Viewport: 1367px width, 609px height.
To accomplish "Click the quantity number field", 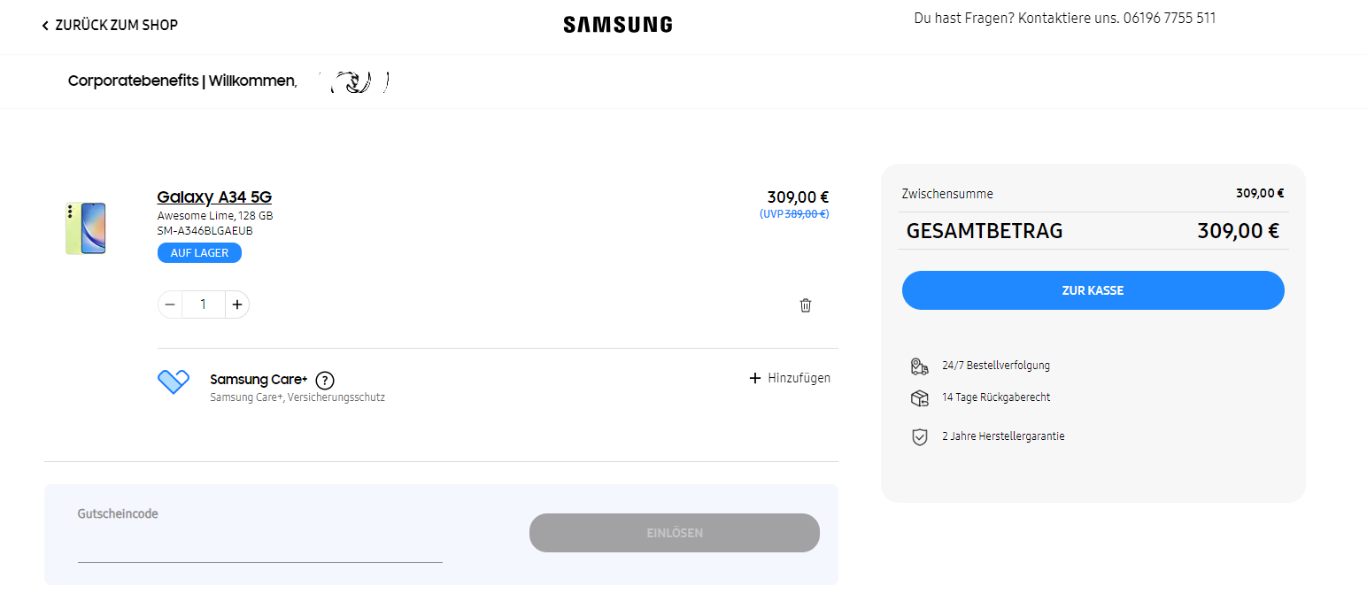I will coord(204,304).
